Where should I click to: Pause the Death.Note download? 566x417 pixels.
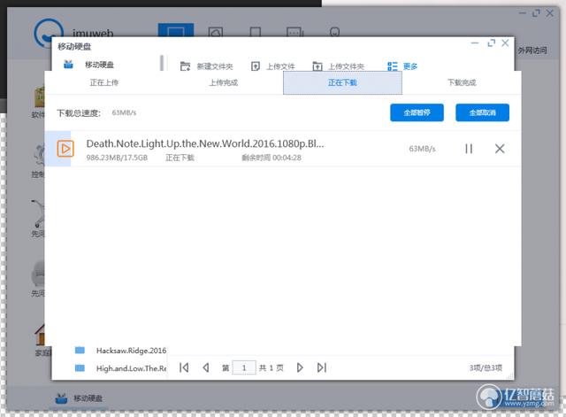[469, 149]
